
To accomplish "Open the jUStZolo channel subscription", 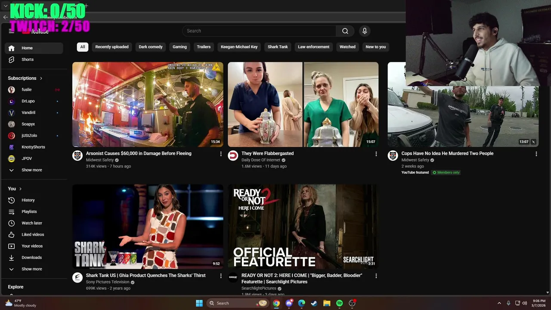I will (x=34, y=136).
